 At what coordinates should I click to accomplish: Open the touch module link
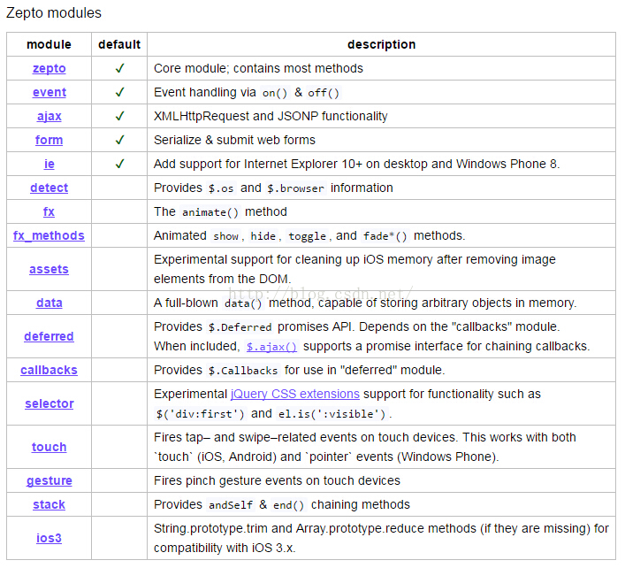(49, 447)
